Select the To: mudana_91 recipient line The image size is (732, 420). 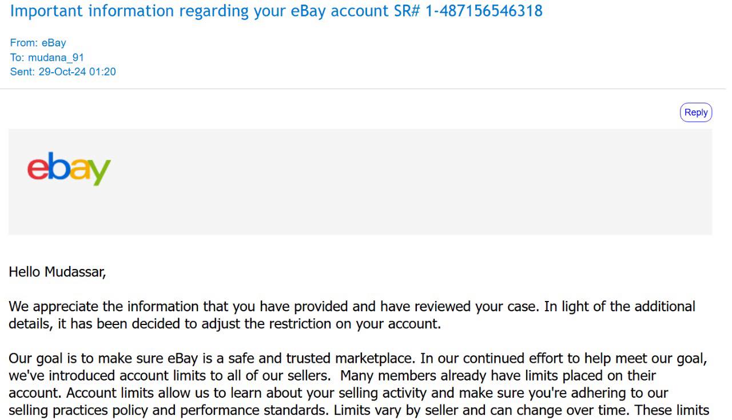(x=47, y=57)
